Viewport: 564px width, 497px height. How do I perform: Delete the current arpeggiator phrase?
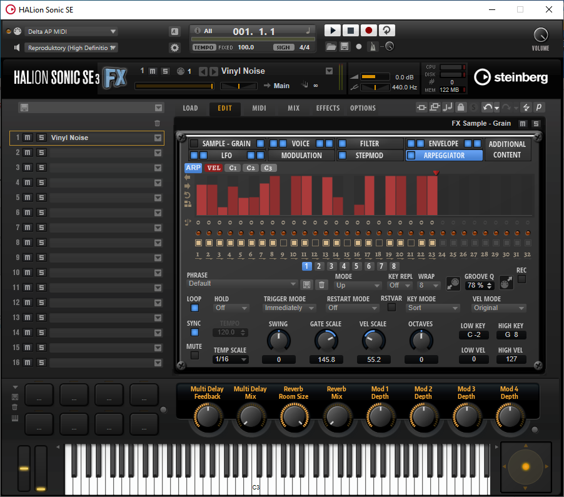click(321, 285)
